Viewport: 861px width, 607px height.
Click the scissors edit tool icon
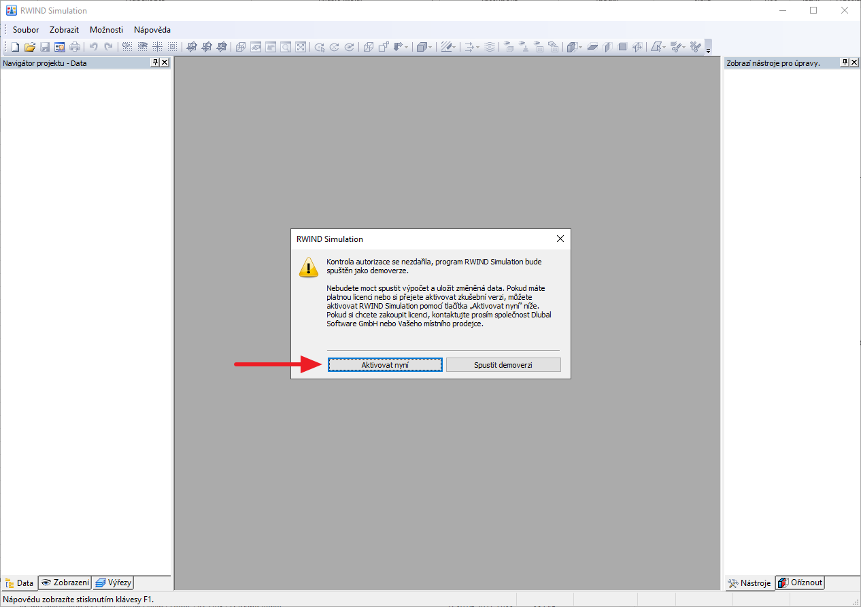tap(676, 47)
